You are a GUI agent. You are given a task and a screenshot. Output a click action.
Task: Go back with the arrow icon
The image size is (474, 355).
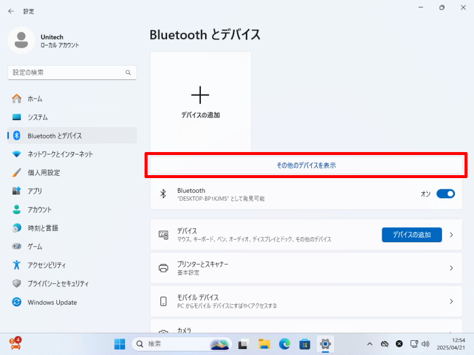tap(11, 11)
